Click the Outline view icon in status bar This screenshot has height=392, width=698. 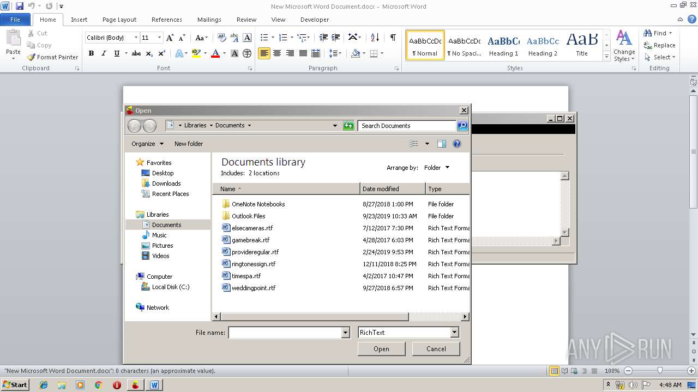coord(585,371)
